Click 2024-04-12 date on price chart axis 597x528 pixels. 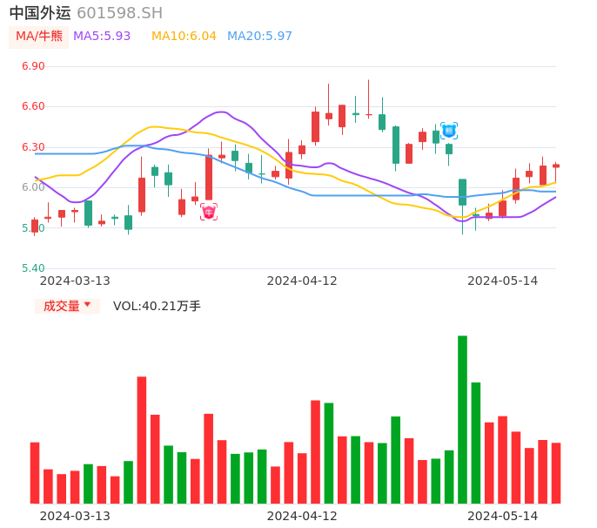[x=302, y=281]
